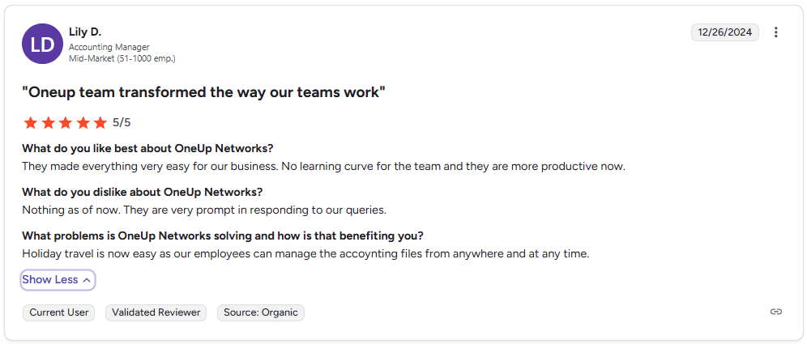
Task: Click the first rating star
Action: click(31, 123)
